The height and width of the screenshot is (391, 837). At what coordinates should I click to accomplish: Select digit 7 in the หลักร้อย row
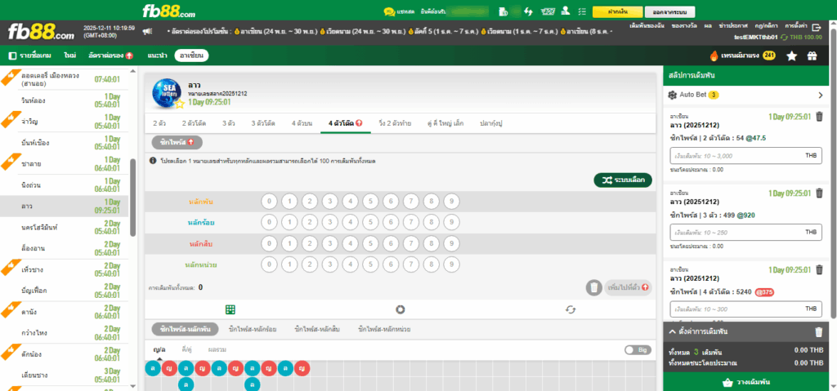411,223
